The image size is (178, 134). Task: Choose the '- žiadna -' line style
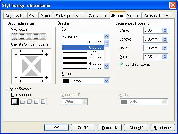pyautogui.click(x=83, y=36)
